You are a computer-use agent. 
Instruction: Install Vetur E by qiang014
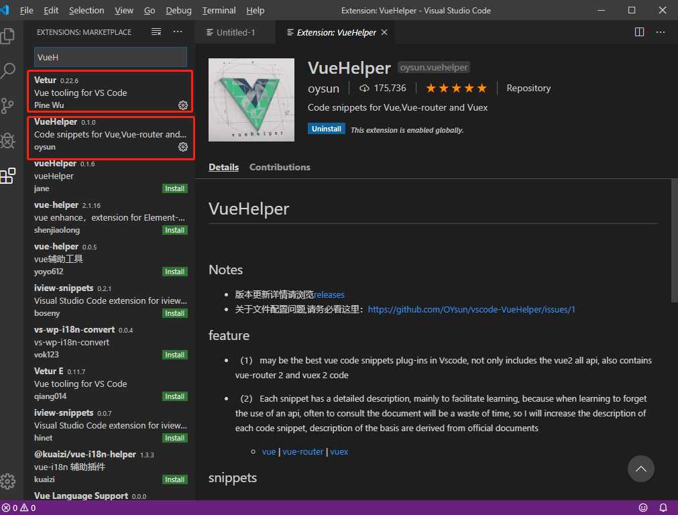coord(174,396)
